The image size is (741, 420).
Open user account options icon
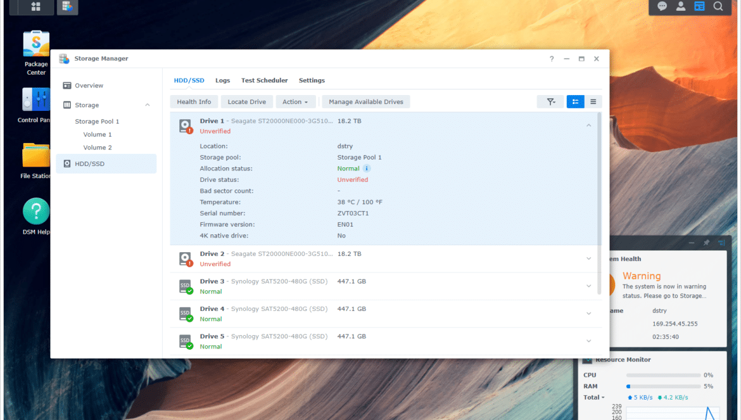click(680, 6)
